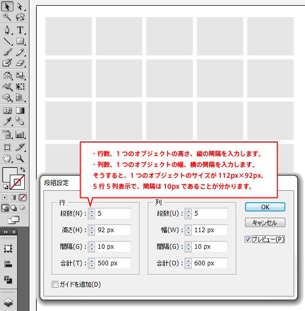Choose the Perspective Grid tool

pyautogui.click(x=20, y=97)
